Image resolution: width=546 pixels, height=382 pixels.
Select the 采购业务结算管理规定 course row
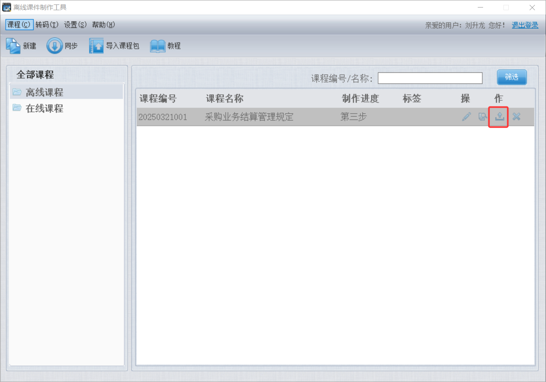click(x=249, y=117)
